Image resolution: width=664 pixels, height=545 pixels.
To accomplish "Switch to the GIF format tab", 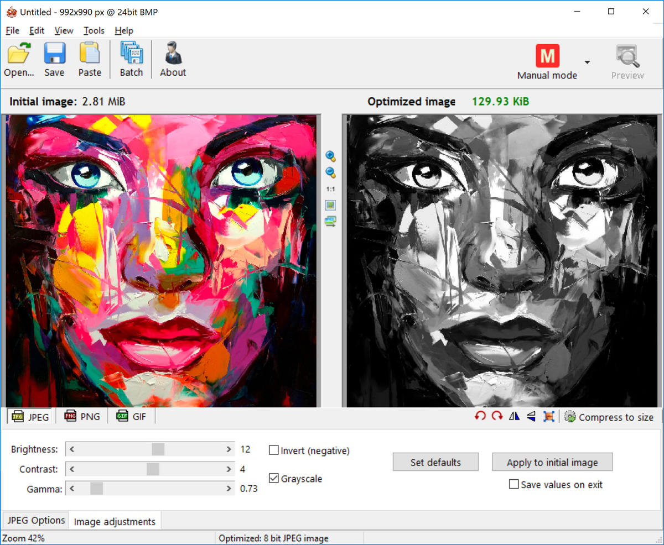I will 132,416.
